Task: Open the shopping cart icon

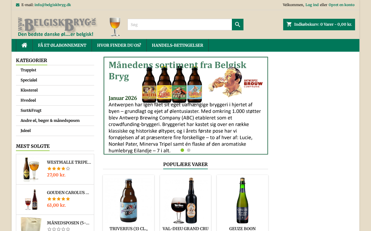Action: click(289, 24)
